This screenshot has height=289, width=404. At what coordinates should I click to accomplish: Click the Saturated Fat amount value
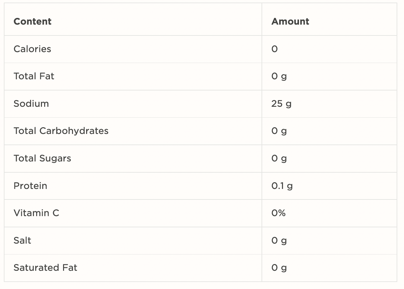click(279, 268)
